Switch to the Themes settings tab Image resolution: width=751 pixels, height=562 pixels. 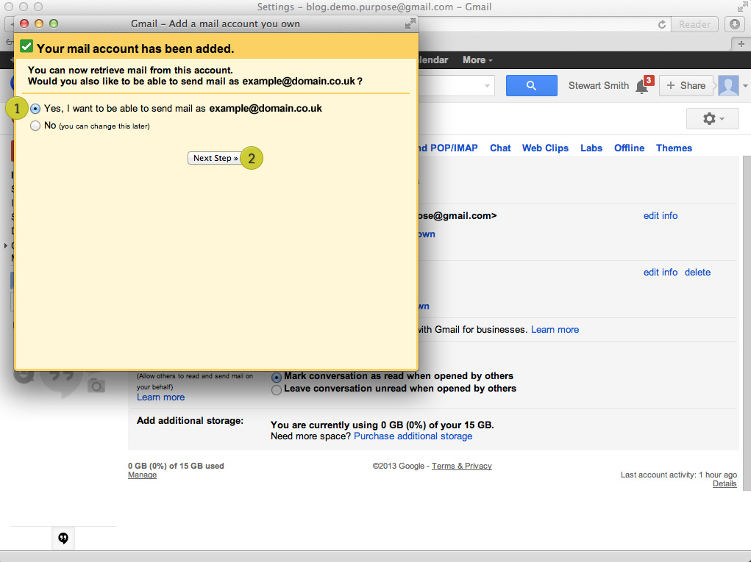[674, 148]
